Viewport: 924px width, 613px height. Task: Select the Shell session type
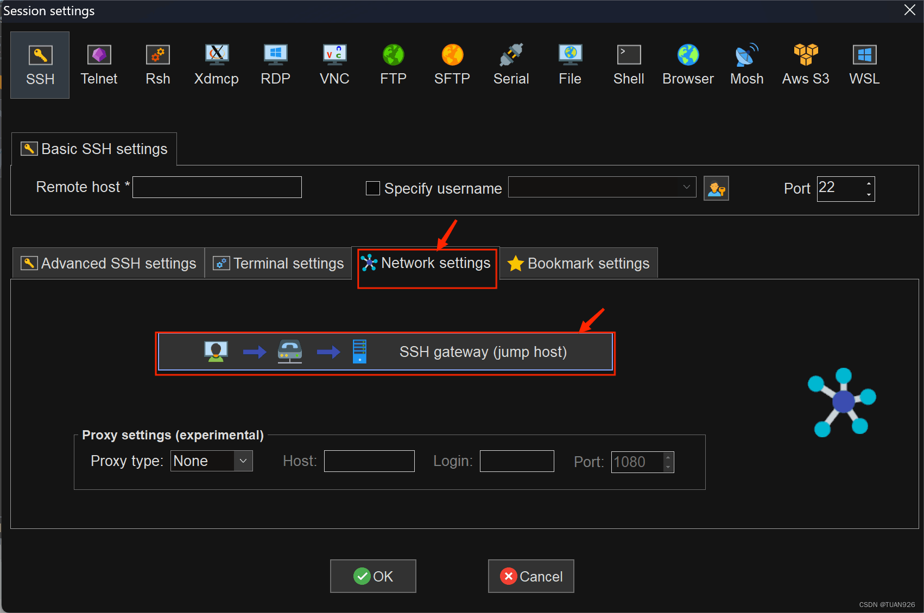point(629,65)
